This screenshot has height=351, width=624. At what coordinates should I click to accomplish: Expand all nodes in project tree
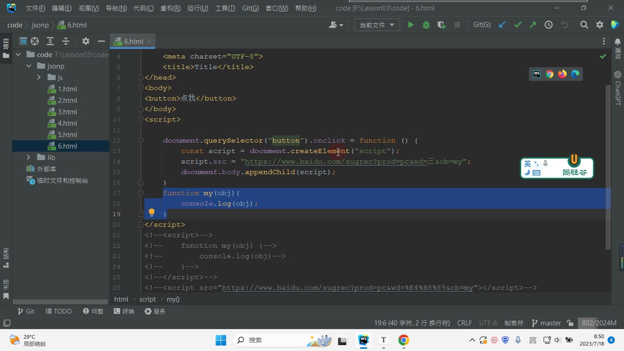click(x=50, y=41)
